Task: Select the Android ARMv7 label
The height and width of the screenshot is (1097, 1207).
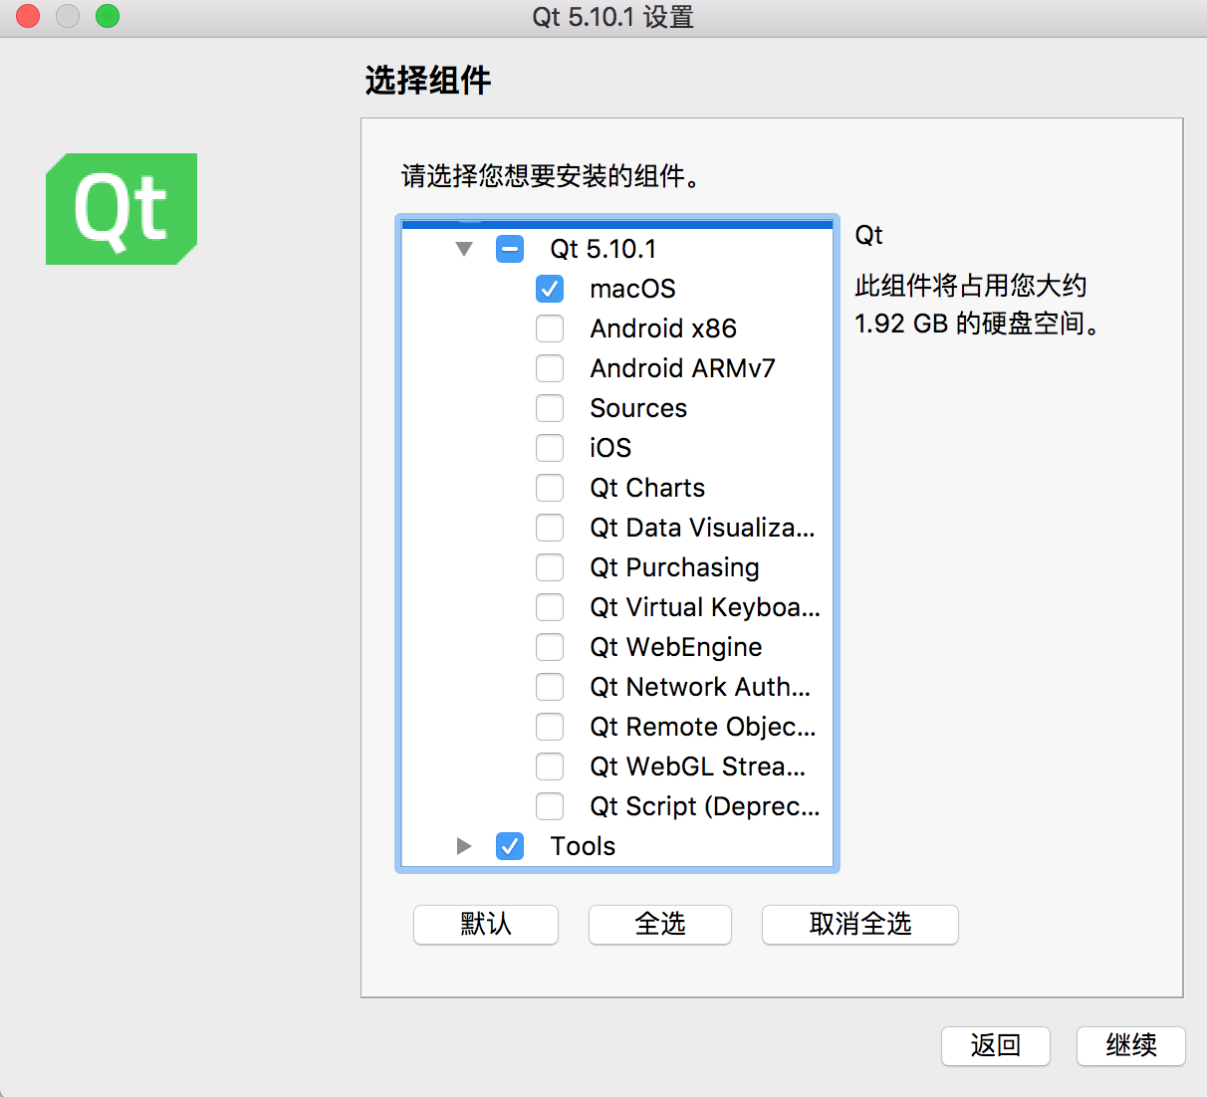Action: coord(682,368)
